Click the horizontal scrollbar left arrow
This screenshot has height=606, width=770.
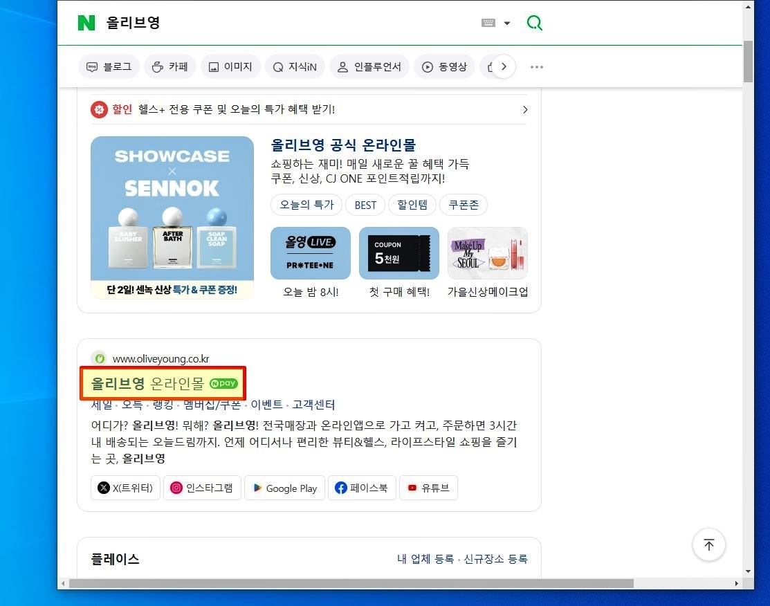pyautogui.click(x=63, y=583)
